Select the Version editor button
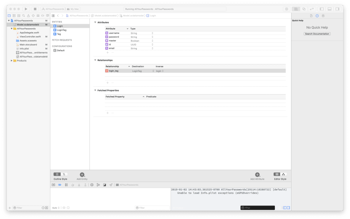Screen dimensions: 350x219 click(x=312, y=9)
